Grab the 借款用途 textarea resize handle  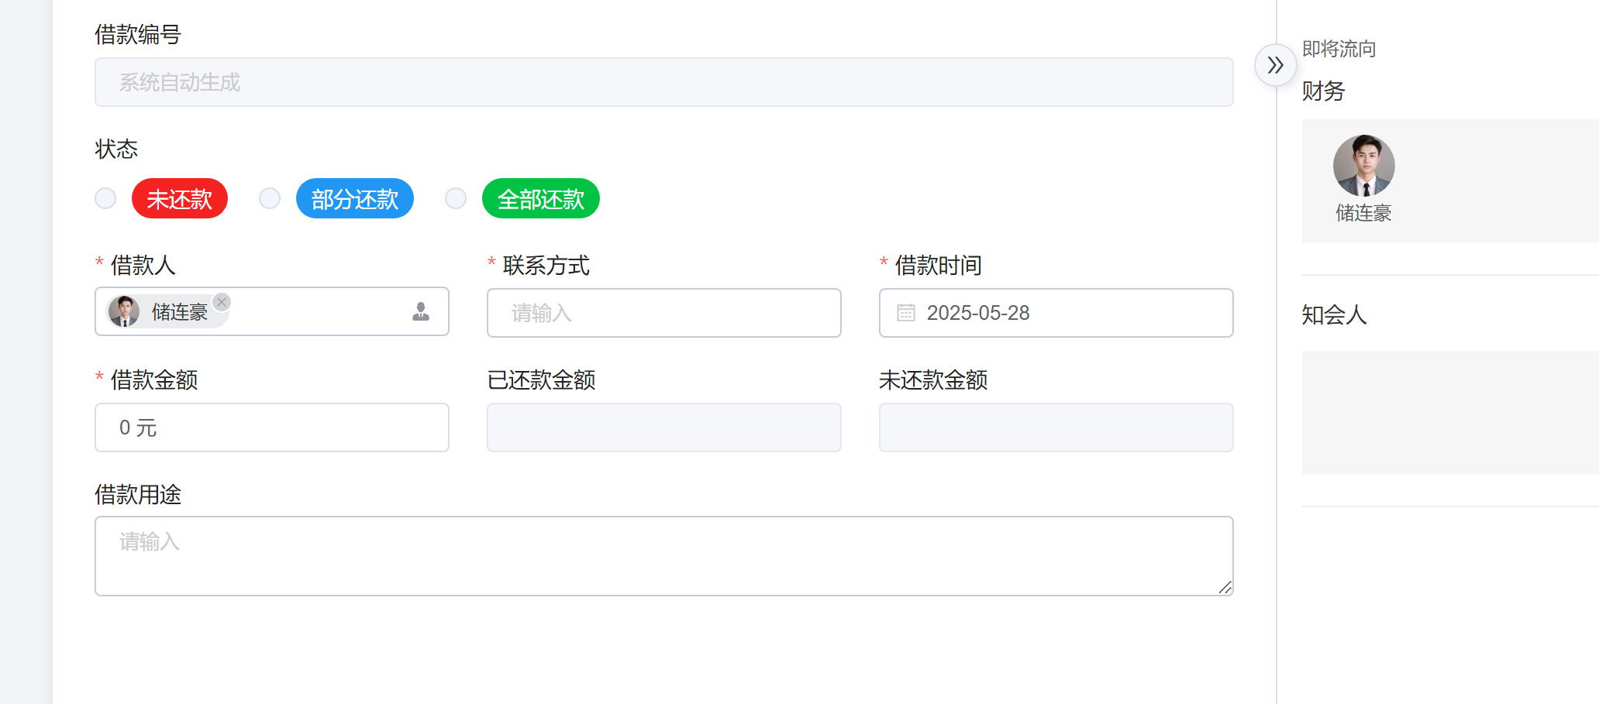click(x=1225, y=588)
